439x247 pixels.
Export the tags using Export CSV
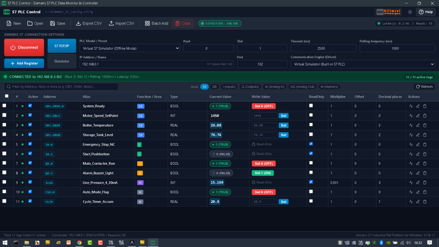pos(89,24)
